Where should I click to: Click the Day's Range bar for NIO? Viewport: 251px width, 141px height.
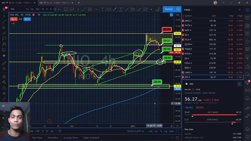[x=213, y=115]
